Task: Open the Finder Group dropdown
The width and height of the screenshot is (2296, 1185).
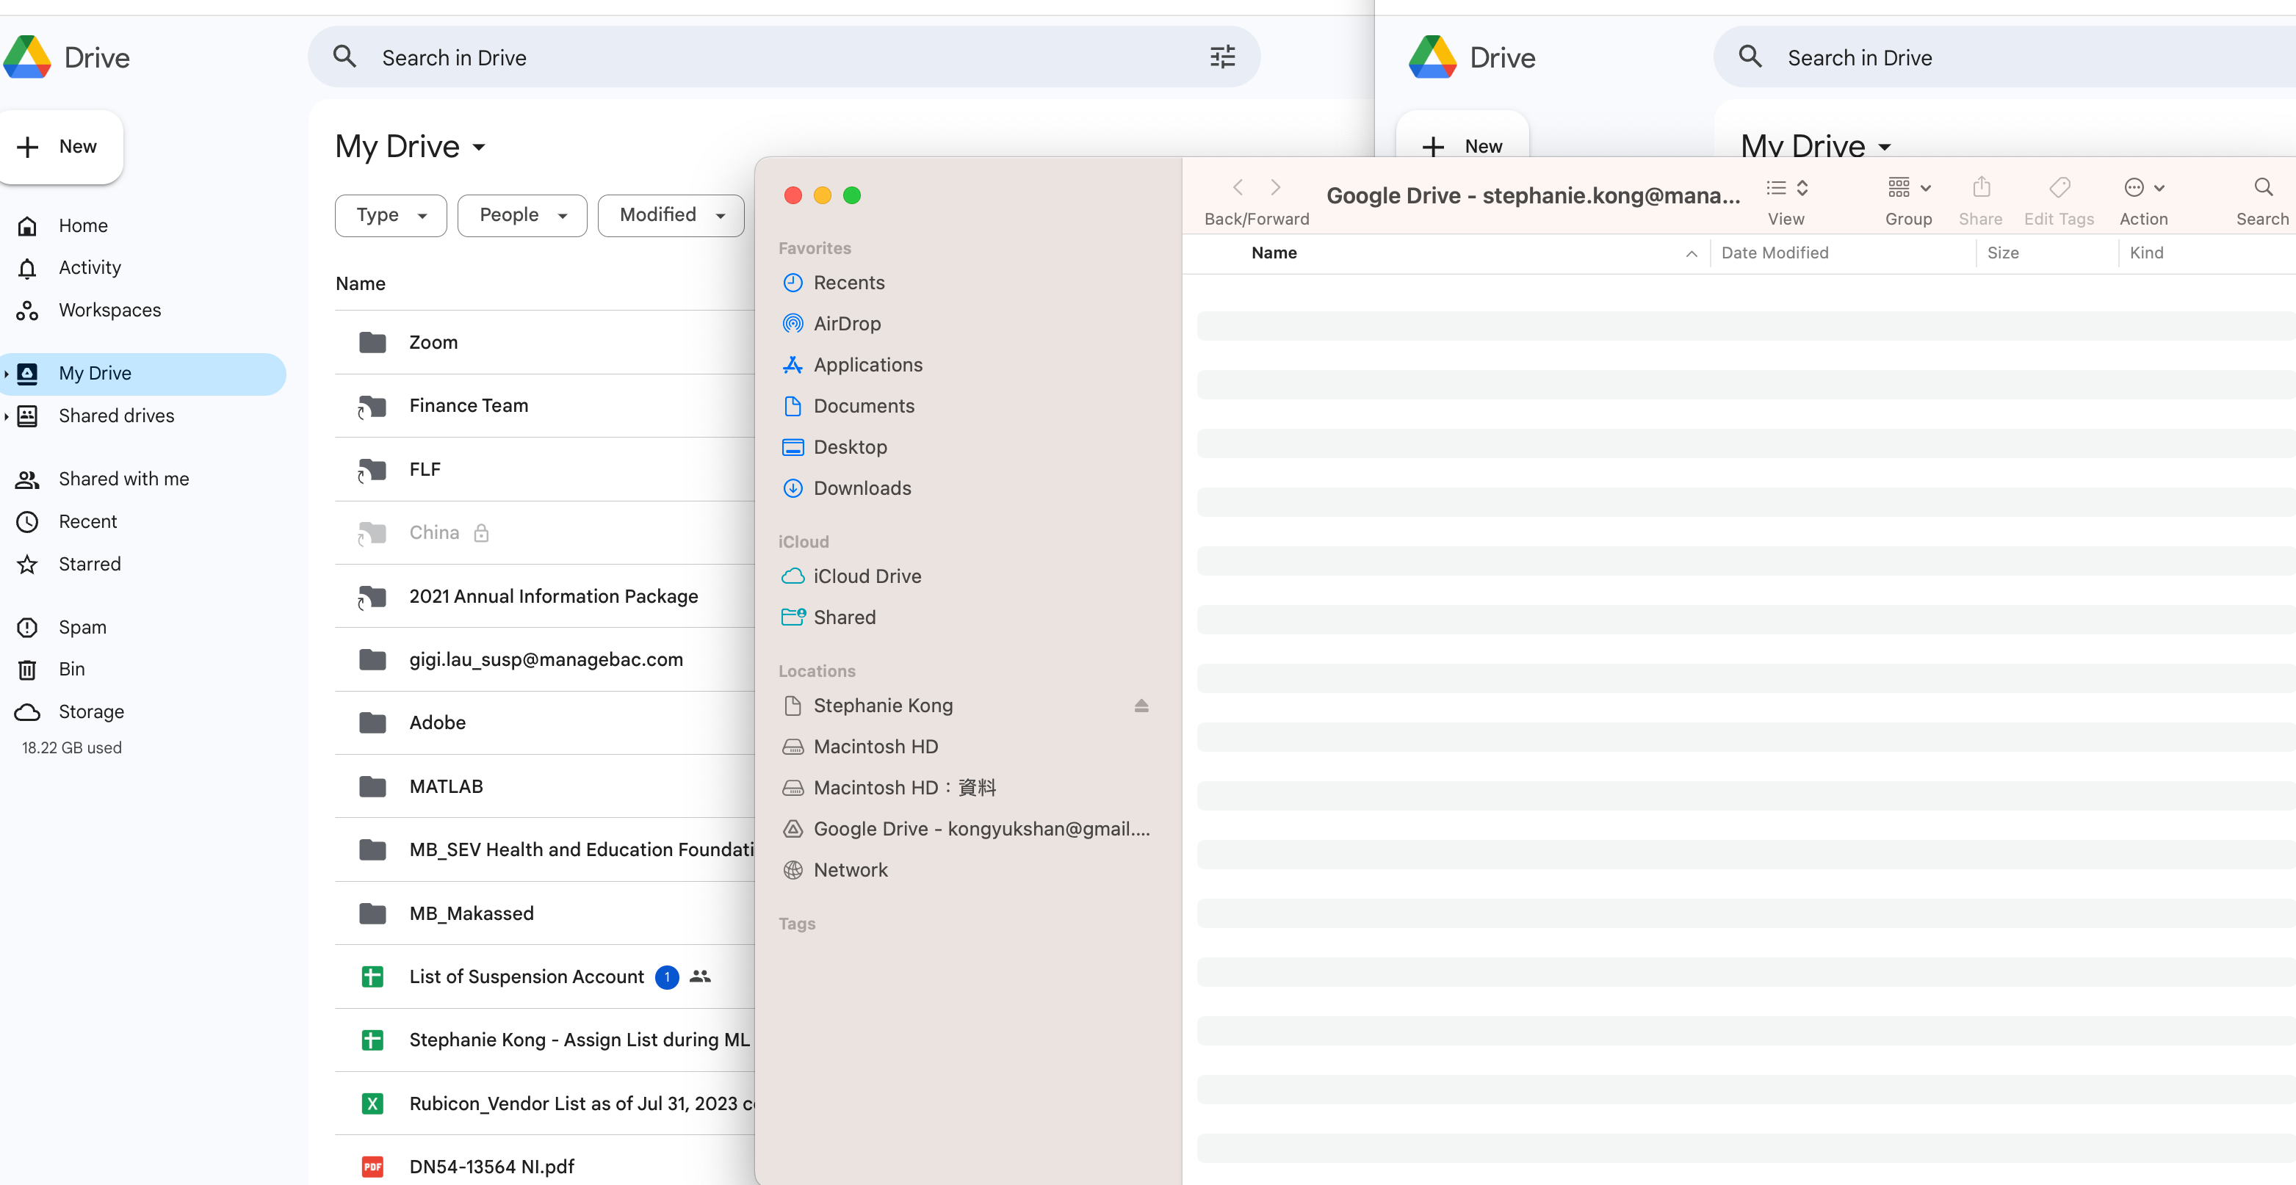Action: [1908, 187]
